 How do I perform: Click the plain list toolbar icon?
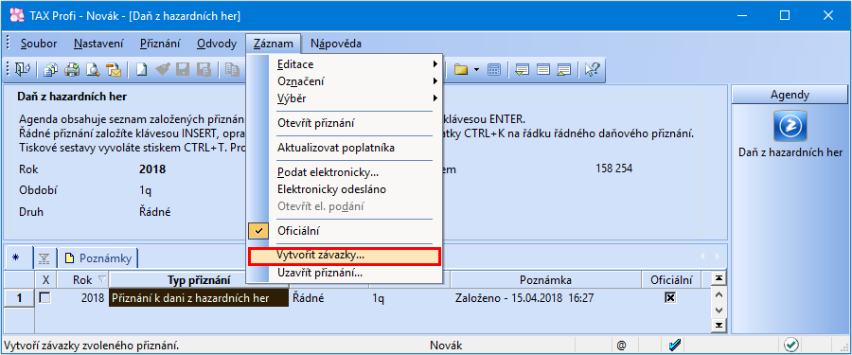pos(543,70)
